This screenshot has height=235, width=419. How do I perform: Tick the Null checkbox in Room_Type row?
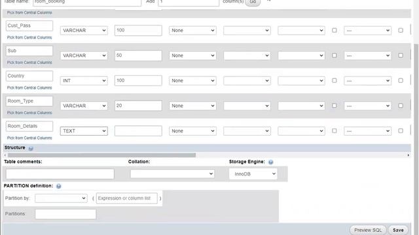[334, 106]
